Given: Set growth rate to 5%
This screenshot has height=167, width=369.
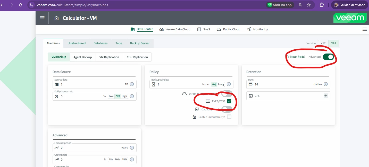Looking at the screenshot, I should click(111, 160).
